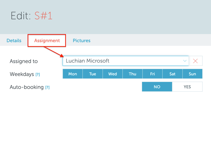Toggle the Fri weekday button

tap(153, 74)
